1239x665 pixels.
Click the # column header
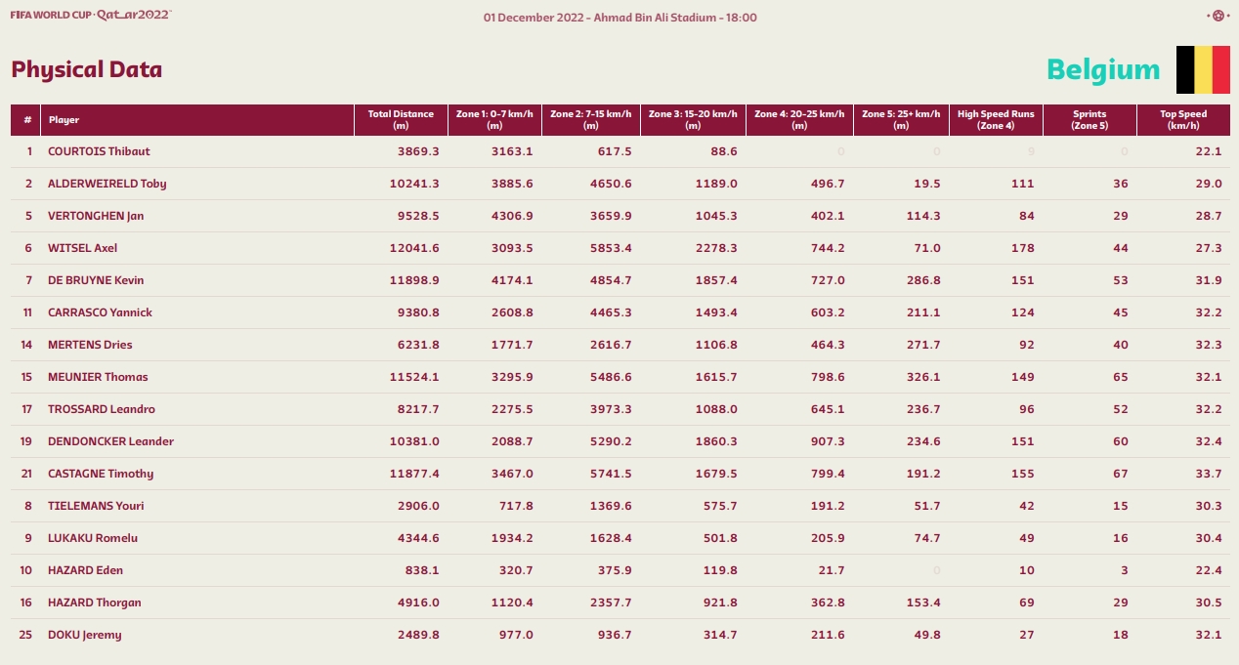[27, 120]
